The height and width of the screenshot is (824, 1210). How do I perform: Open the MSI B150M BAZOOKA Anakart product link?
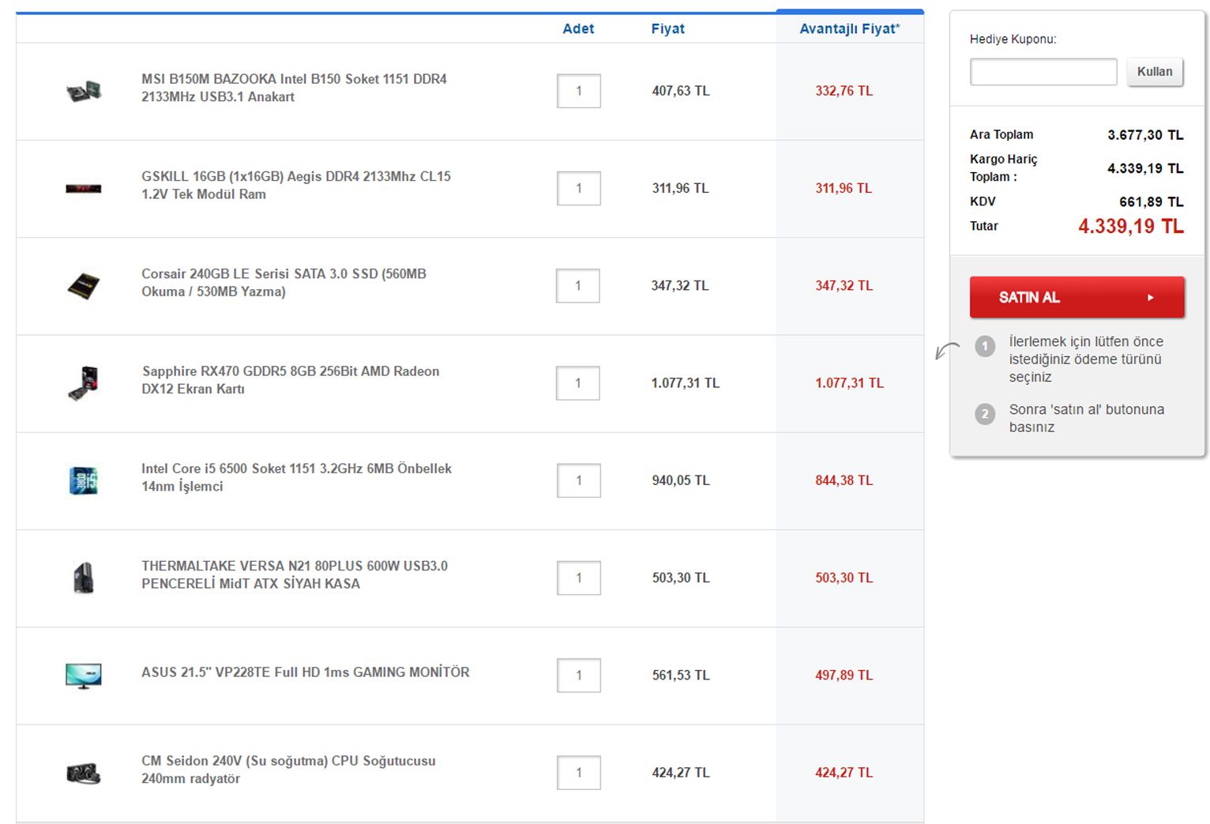(x=294, y=88)
